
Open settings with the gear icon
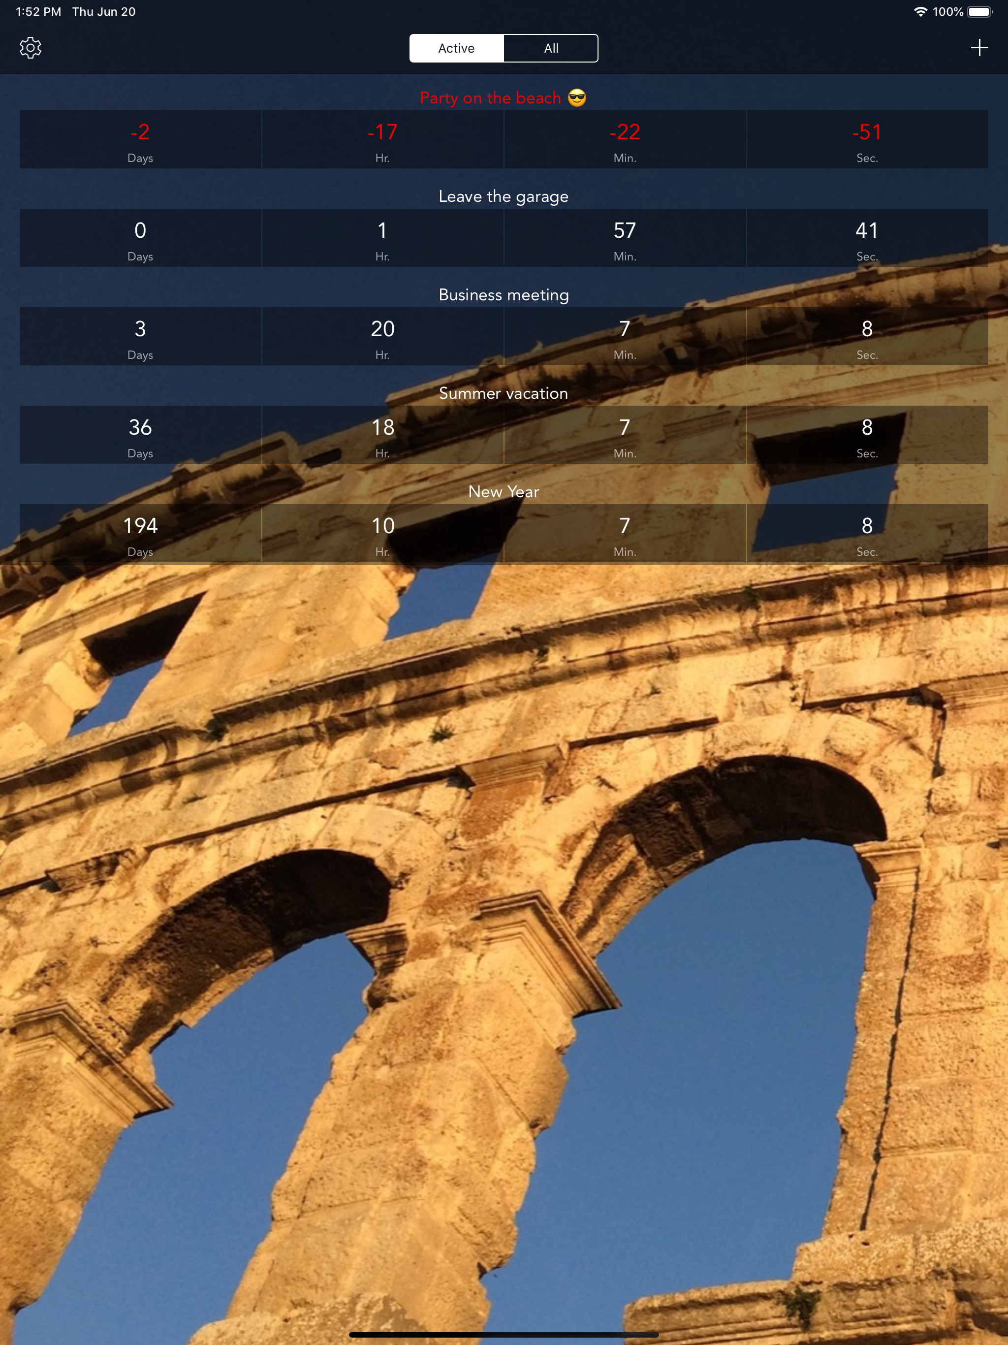31,48
